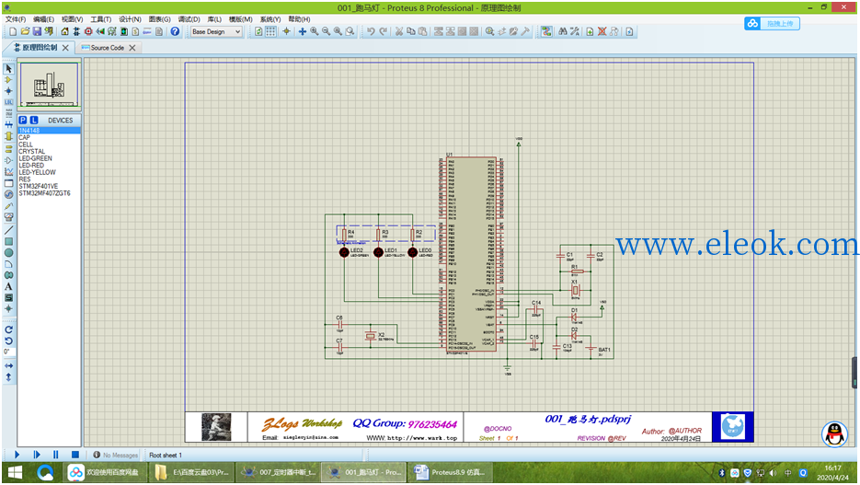This screenshot has height=485, width=860.
Task: Click the No Messages status indicator
Action: click(x=116, y=456)
